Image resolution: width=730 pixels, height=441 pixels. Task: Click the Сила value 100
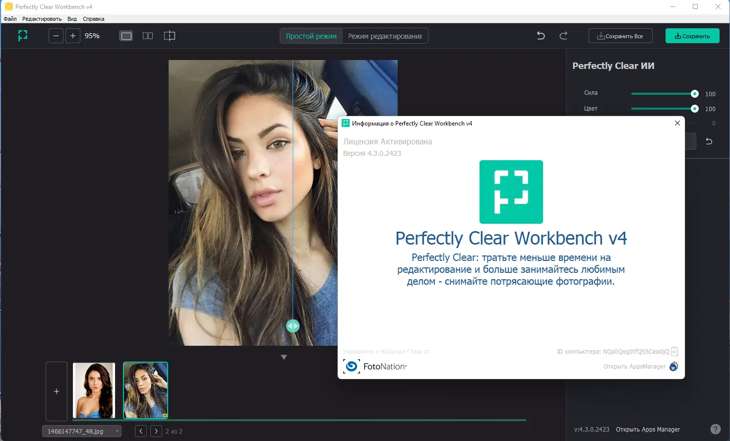pyautogui.click(x=710, y=94)
